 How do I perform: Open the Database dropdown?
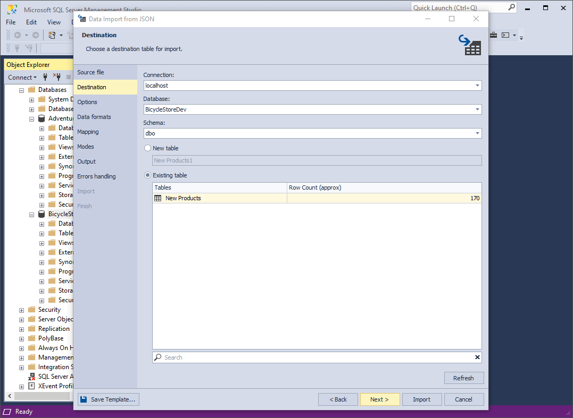tap(477, 109)
